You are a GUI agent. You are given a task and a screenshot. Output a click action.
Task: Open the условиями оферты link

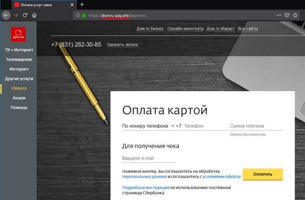click(x=221, y=176)
